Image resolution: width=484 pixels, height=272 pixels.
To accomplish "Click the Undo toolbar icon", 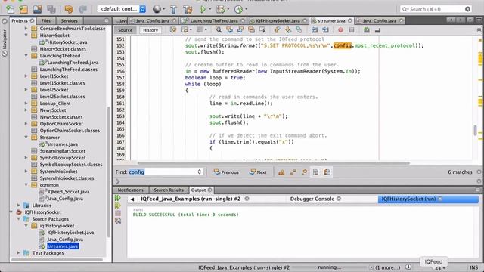I will pos(69,9).
